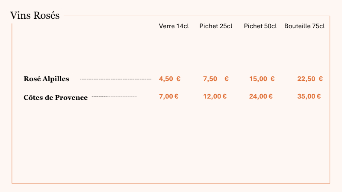The height and width of the screenshot is (192, 342).
Task: Select the Pichet 25cl column header
Action: tap(216, 26)
